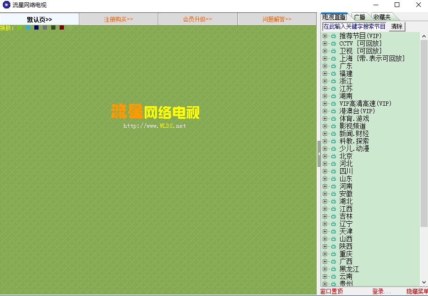The image size is (428, 296).
Task: Switch to the 广播 tab
Action: [x=359, y=17]
